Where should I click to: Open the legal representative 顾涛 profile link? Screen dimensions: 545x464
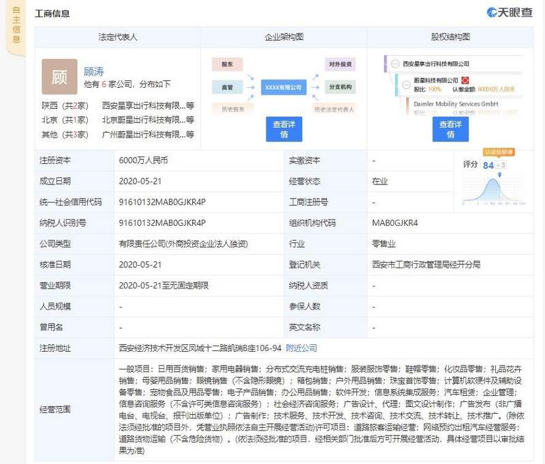[x=94, y=71]
